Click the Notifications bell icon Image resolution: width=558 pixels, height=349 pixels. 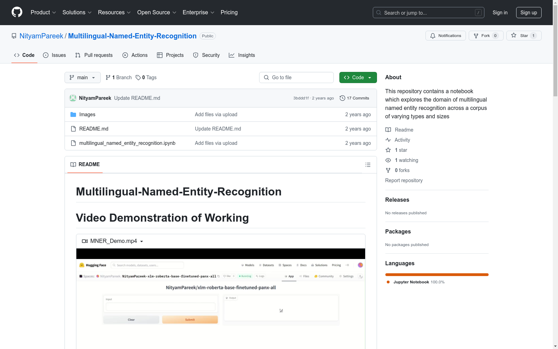433,36
